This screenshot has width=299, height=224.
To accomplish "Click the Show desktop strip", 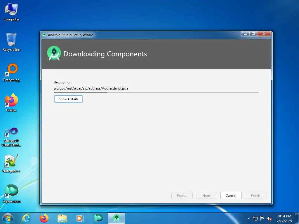I will (297, 218).
